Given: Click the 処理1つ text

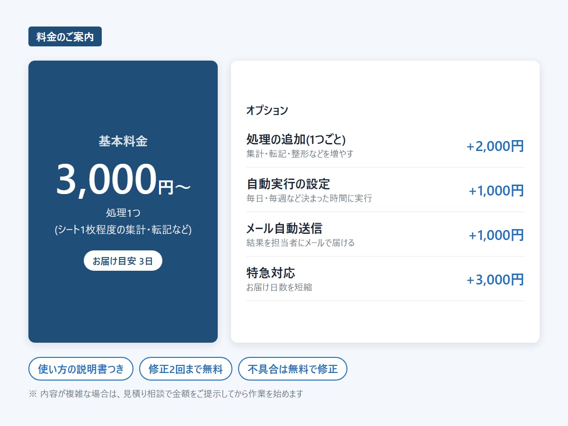Looking at the screenshot, I should coord(123,213).
